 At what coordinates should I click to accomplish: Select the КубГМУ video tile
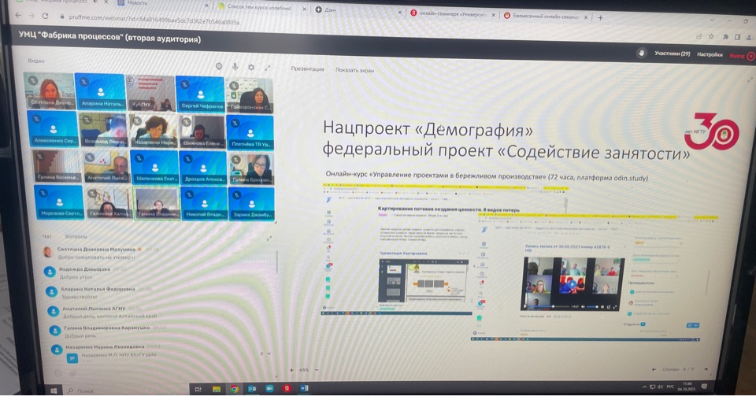pos(150,92)
